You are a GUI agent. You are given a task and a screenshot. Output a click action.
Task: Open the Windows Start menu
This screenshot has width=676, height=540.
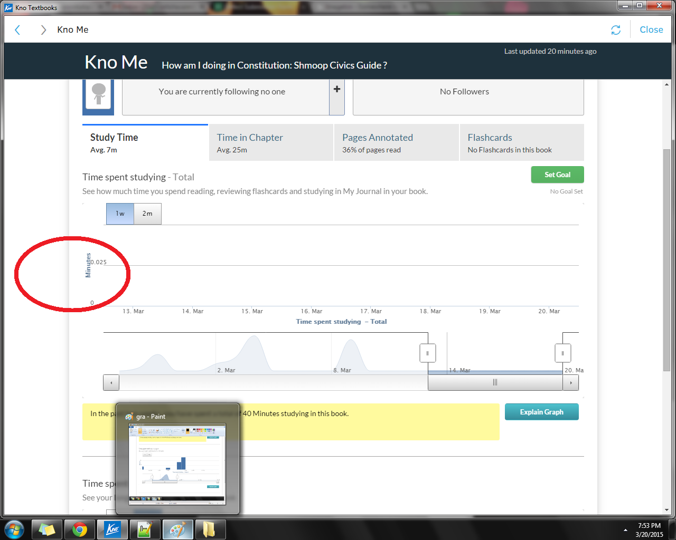14,529
